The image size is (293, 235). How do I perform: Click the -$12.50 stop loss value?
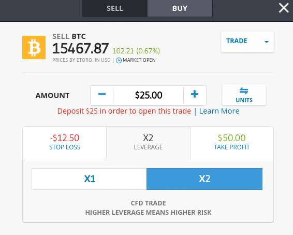pyautogui.click(x=65, y=138)
